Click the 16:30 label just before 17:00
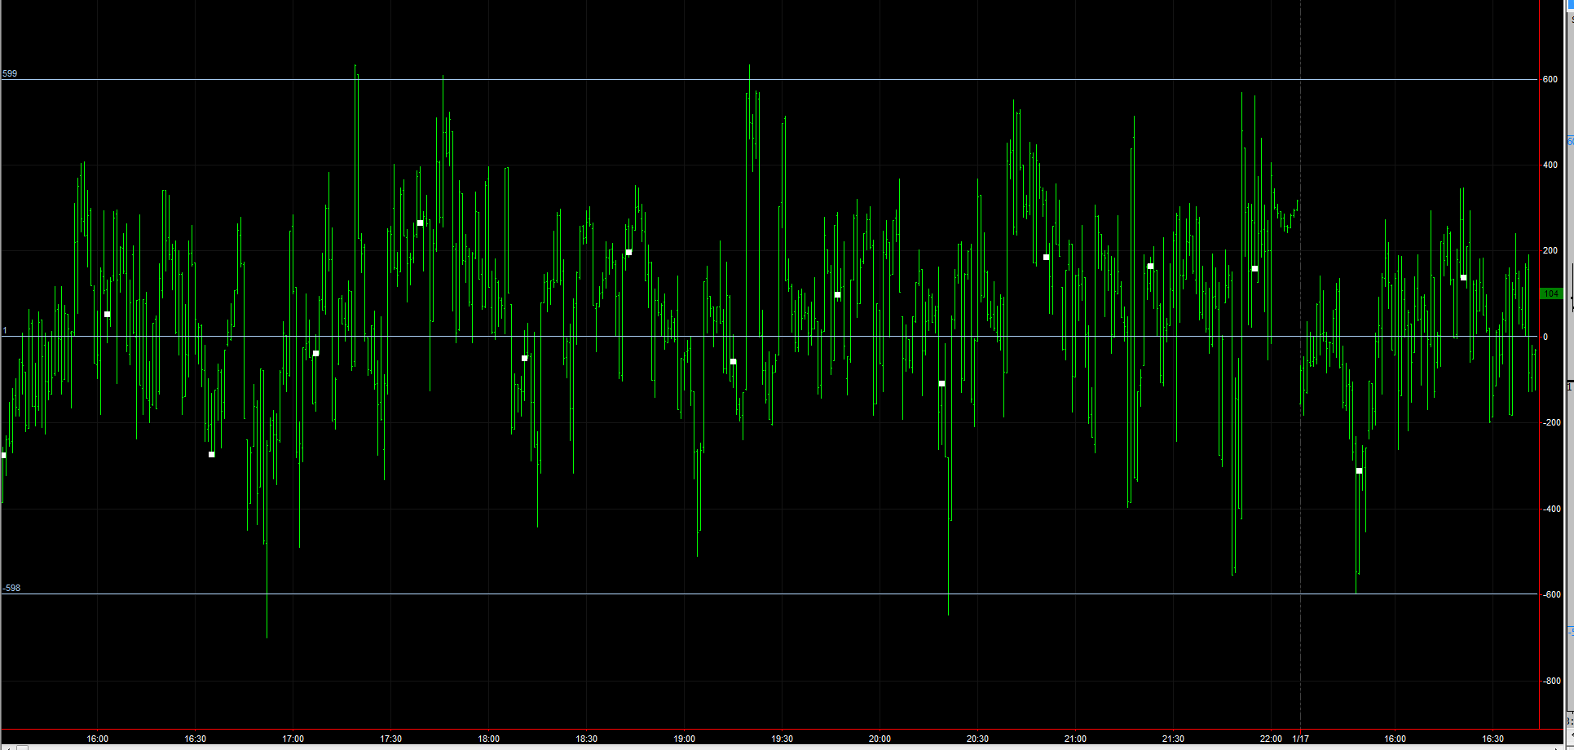 (x=196, y=739)
